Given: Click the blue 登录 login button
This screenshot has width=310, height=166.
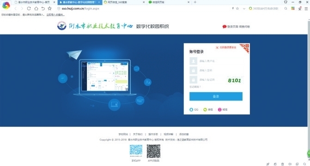Looking at the screenshot, I should (x=216, y=96).
